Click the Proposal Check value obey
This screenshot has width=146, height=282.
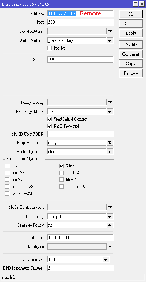click(x=77, y=143)
